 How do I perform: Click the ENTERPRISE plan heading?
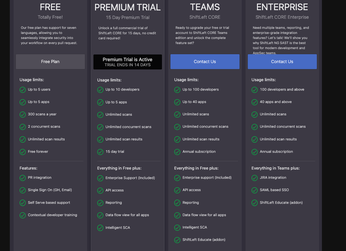point(282,7)
